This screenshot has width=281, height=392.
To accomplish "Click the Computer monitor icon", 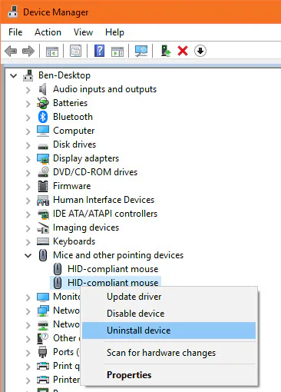I will coord(43,131).
